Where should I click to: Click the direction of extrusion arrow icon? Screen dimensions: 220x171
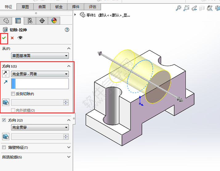point(6,82)
